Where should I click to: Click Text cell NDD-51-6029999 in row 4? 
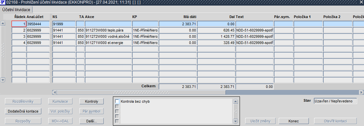coord(254,43)
